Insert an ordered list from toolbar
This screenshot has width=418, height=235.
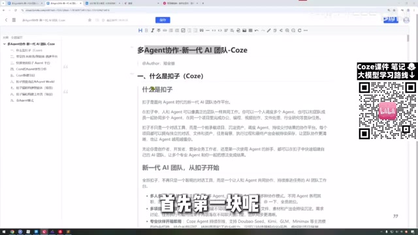(177, 31)
